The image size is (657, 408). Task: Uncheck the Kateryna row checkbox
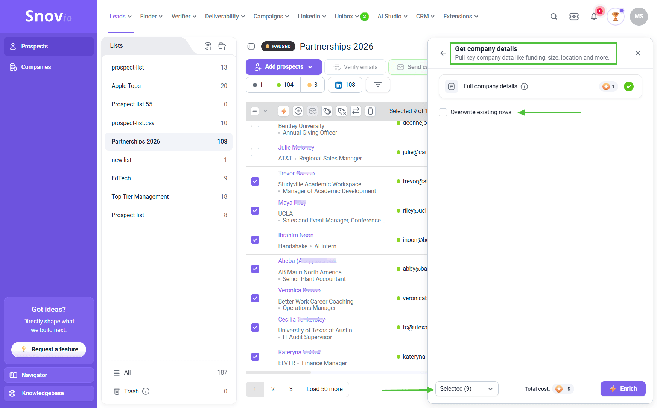(255, 357)
